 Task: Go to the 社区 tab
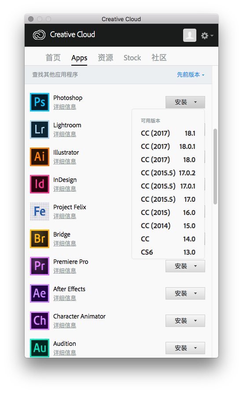click(x=159, y=58)
